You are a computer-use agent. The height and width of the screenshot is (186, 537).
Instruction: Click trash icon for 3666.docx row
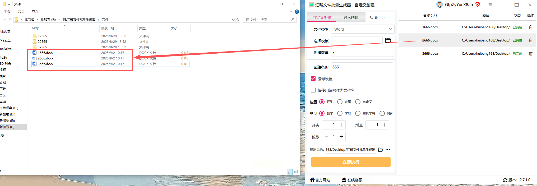pos(530,54)
